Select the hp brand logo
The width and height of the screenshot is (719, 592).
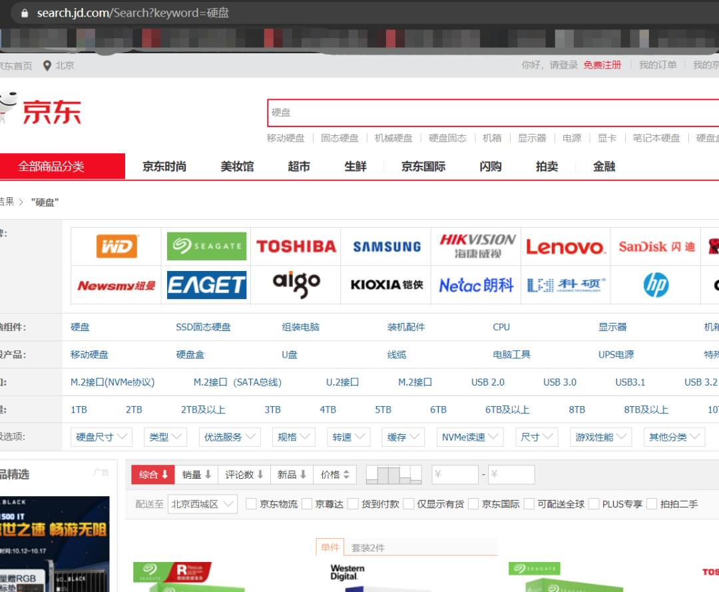(655, 284)
